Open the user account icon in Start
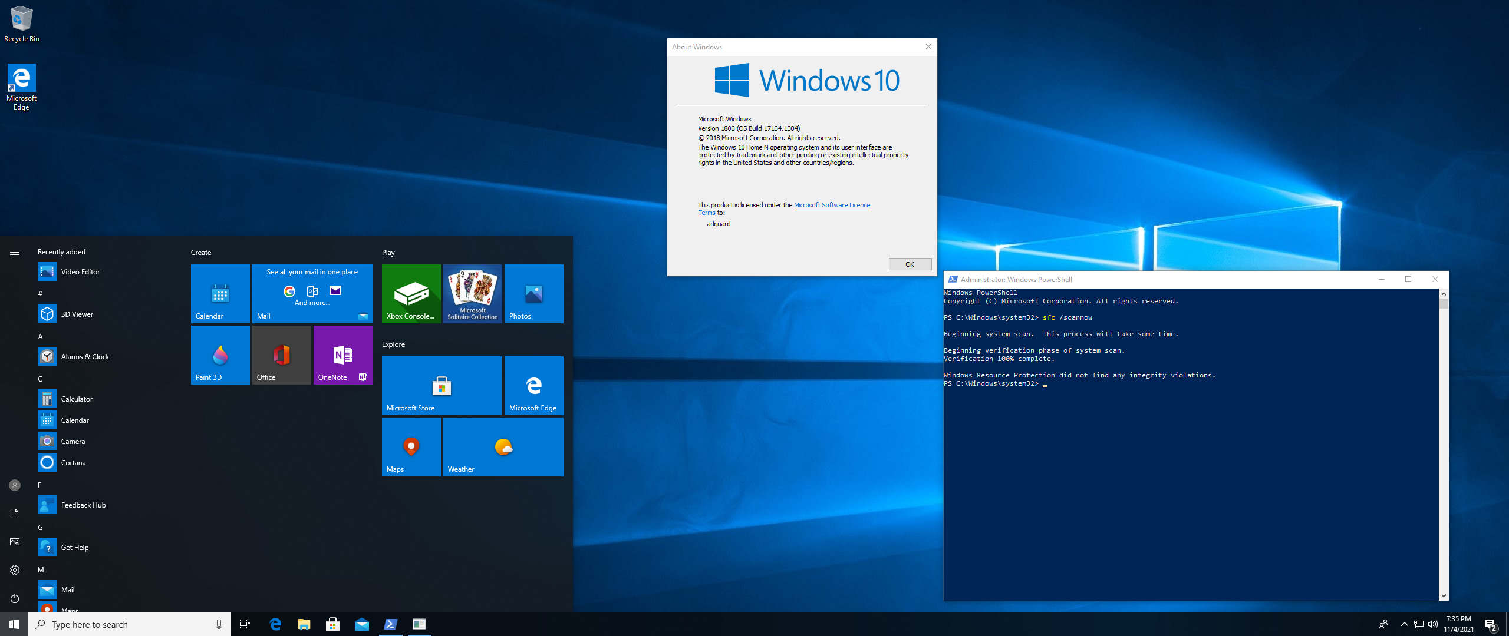Image resolution: width=1509 pixels, height=636 pixels. pyautogui.click(x=15, y=485)
